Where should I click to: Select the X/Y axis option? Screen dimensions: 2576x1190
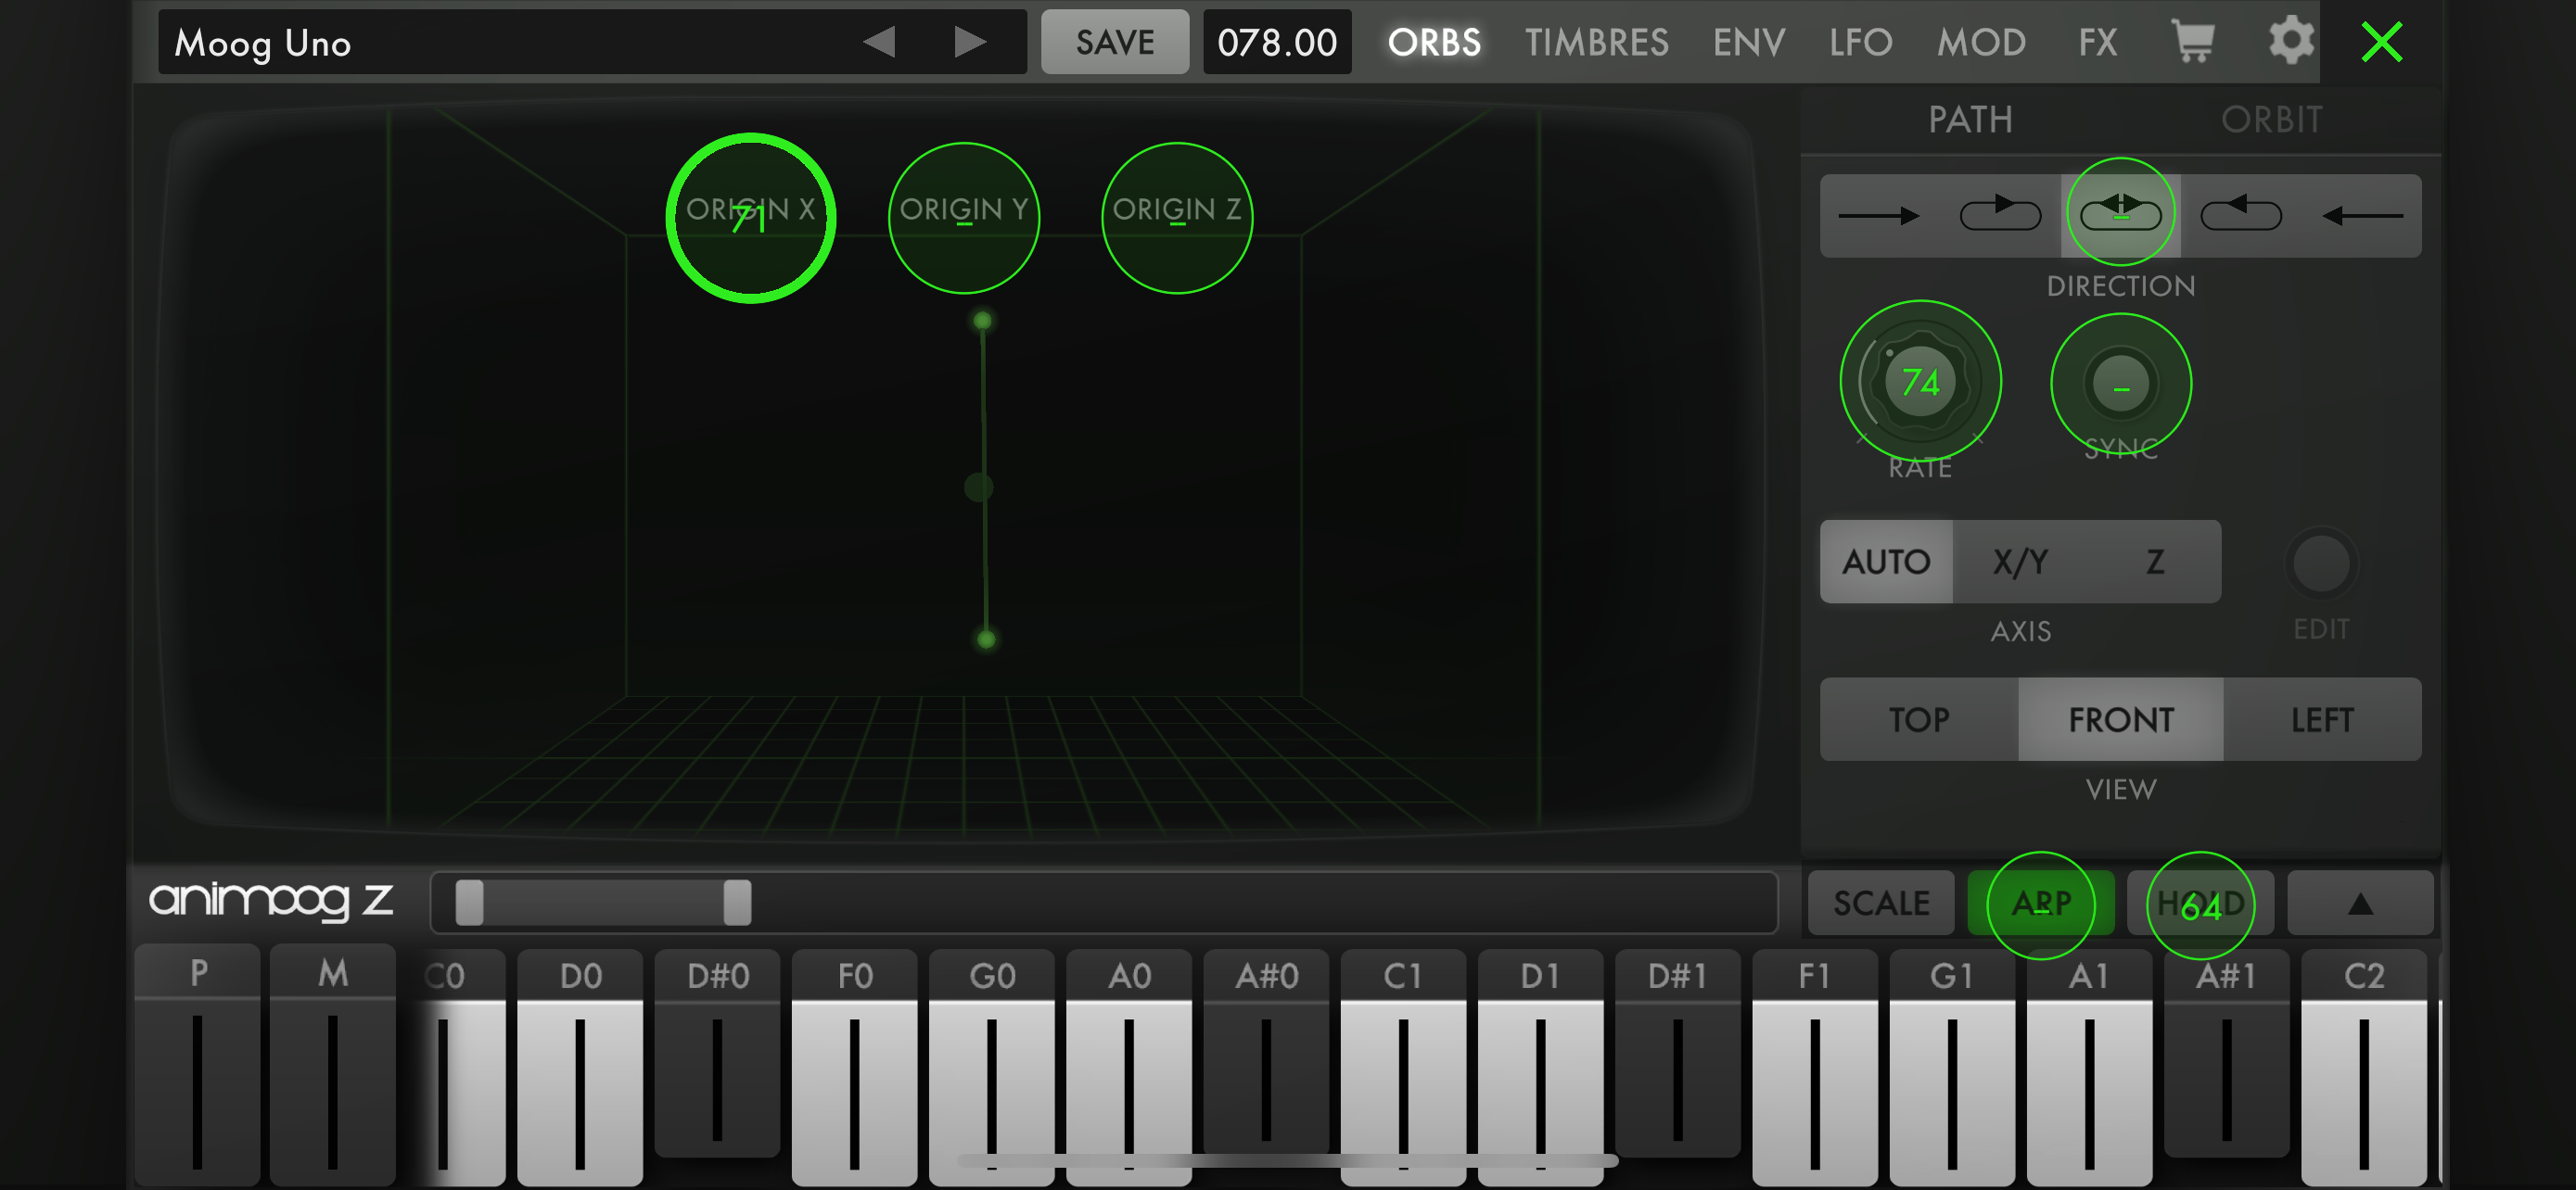click(2020, 562)
